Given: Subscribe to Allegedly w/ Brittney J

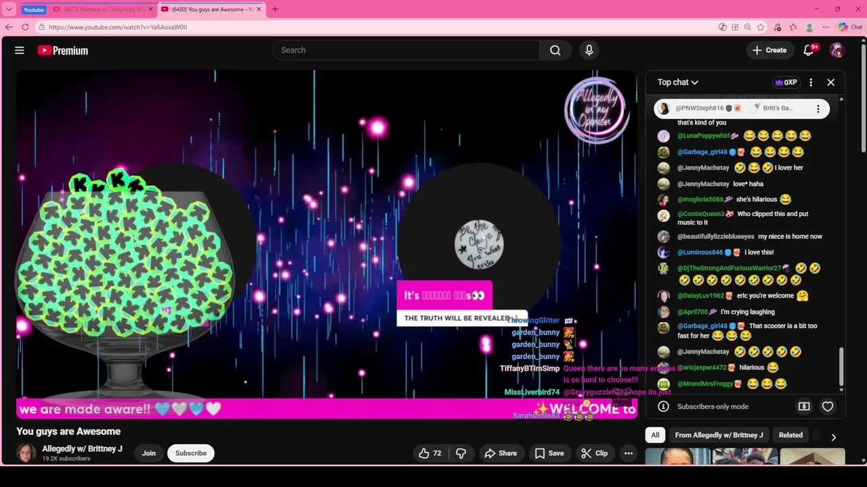Looking at the screenshot, I should click(191, 453).
